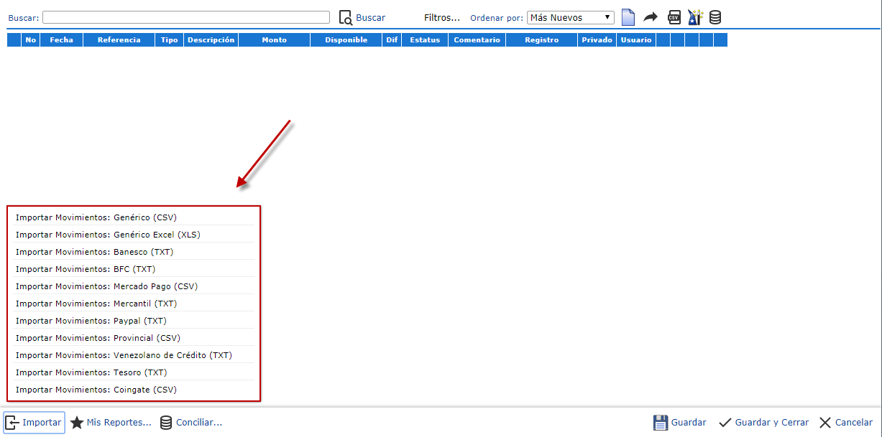Click the Tipo column header
This screenshot has height=437, width=882.
pos(169,40)
